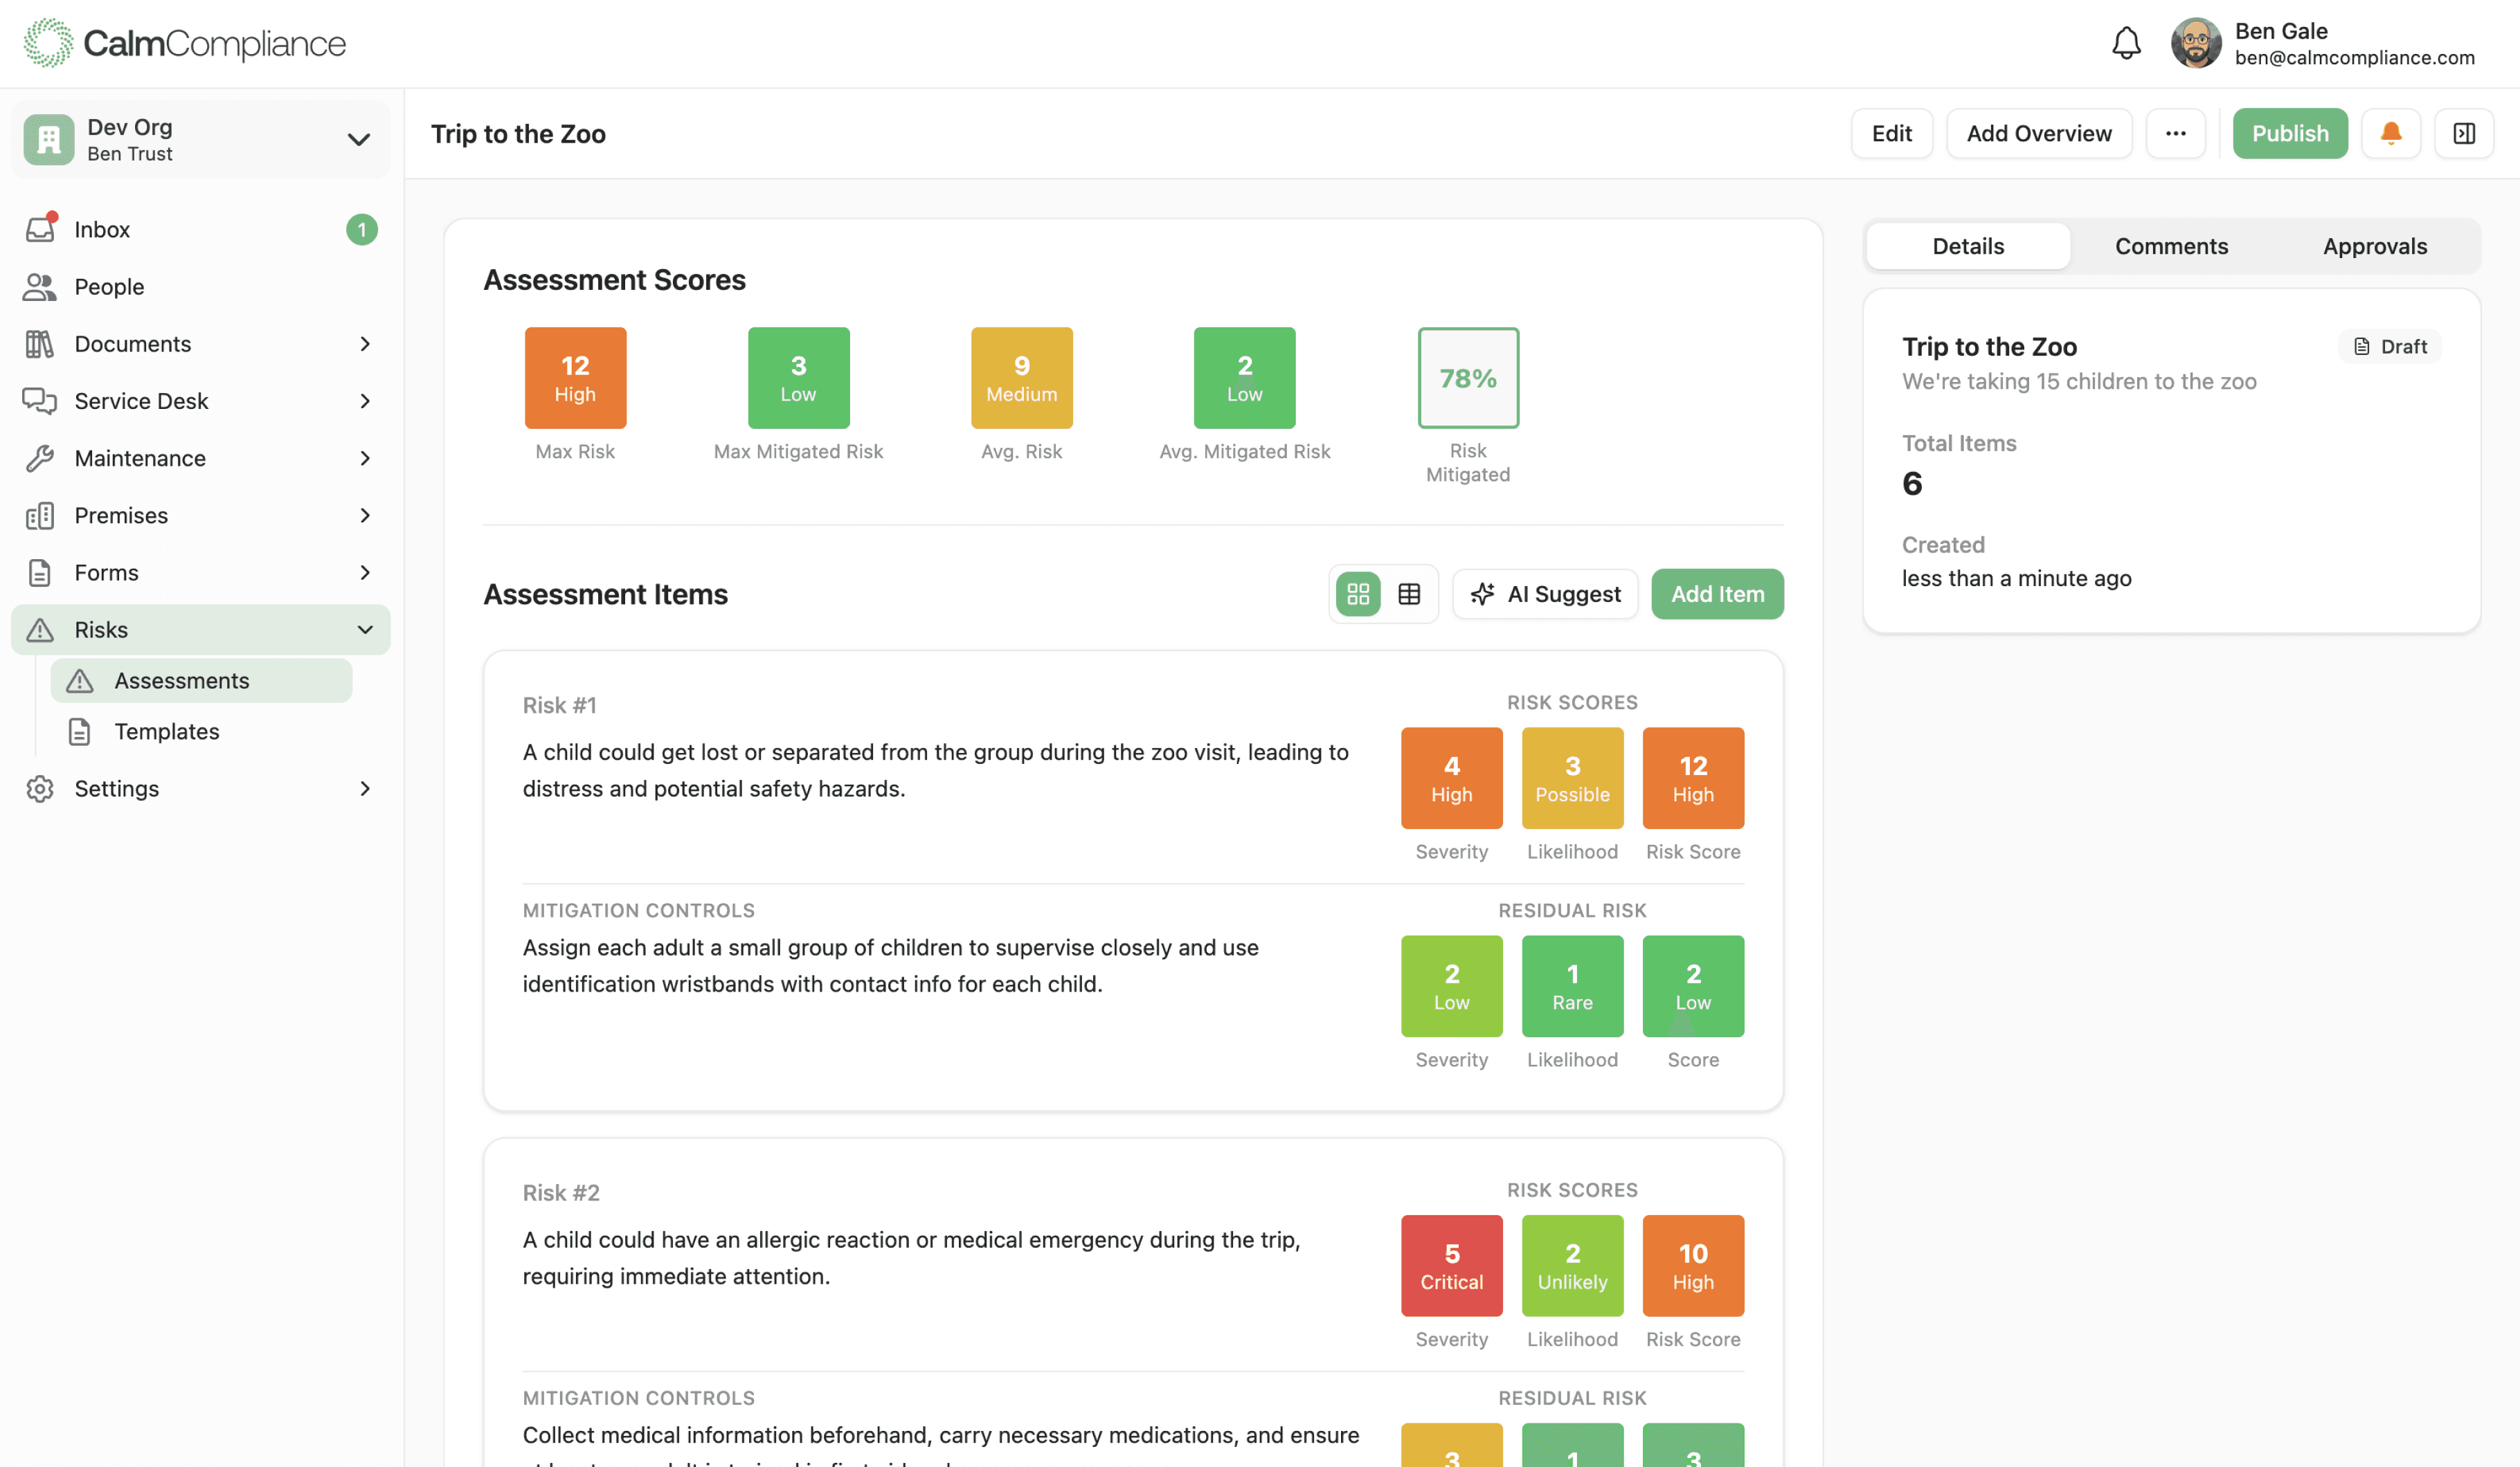Open the Service Desk icon
The image size is (2520, 1467).
click(x=40, y=401)
